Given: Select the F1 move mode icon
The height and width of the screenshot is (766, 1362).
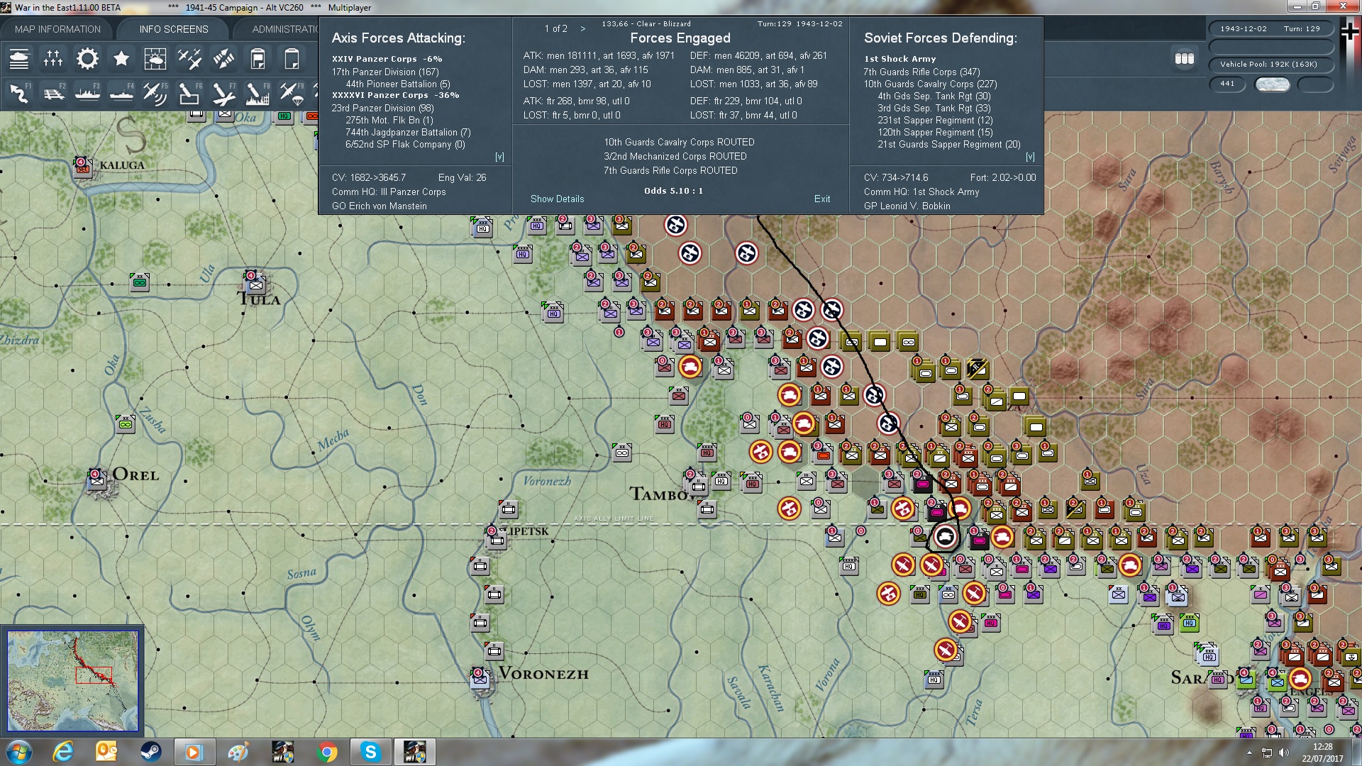Looking at the screenshot, I should point(19,94).
